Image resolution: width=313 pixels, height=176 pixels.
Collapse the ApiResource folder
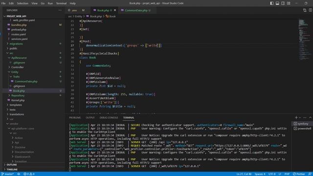19,58
